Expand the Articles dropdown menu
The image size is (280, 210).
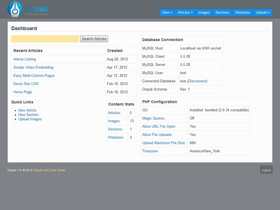[x=185, y=13]
